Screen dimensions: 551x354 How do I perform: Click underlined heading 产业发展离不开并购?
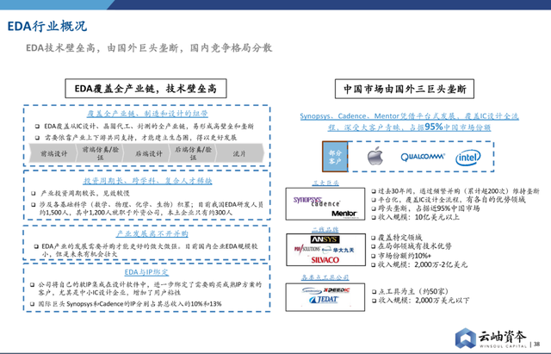click(152, 233)
